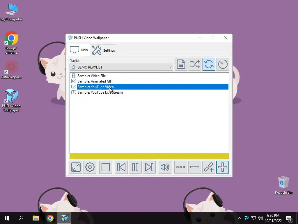298x224 pixels.
Task: Click PUSH Video Wallpaper taskbar button
Action: point(64,218)
